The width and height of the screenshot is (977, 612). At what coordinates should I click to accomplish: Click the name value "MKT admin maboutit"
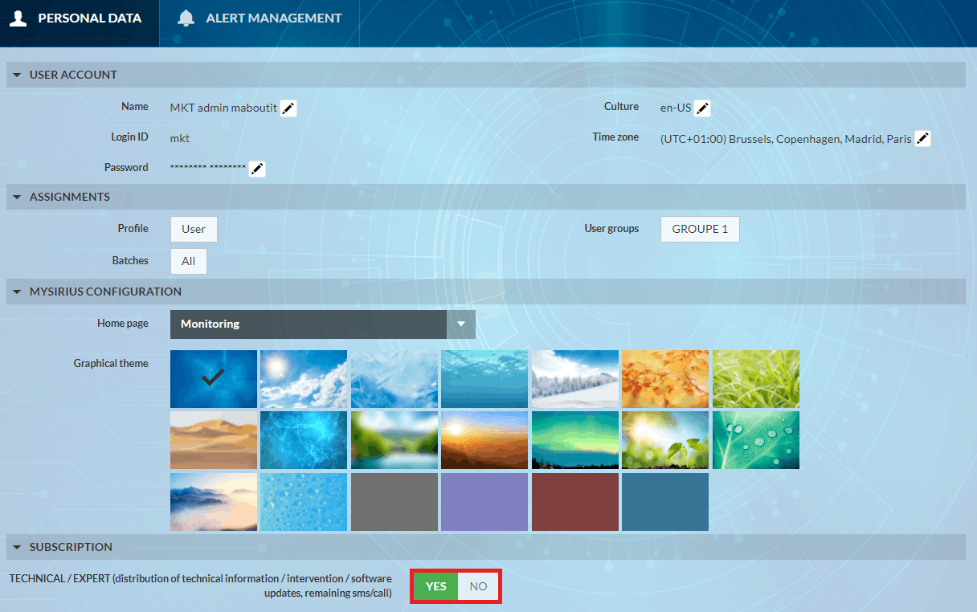point(223,108)
